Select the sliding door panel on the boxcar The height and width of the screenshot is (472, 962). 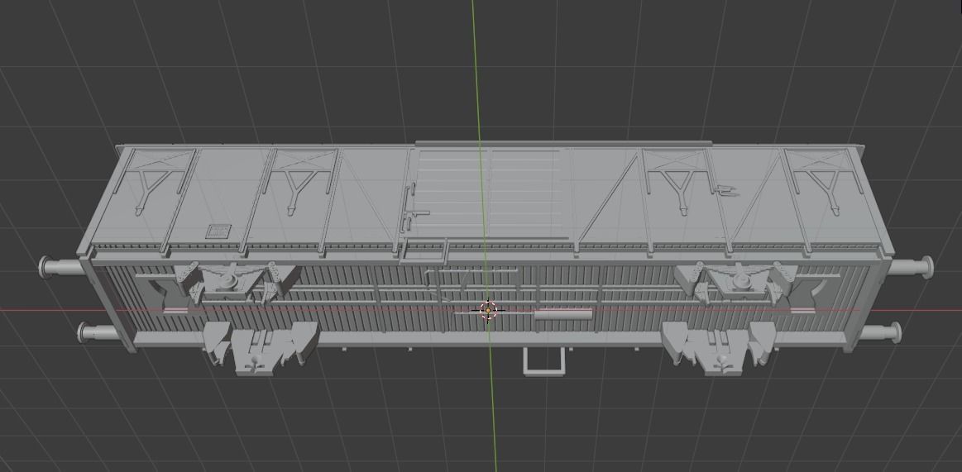(x=488, y=193)
